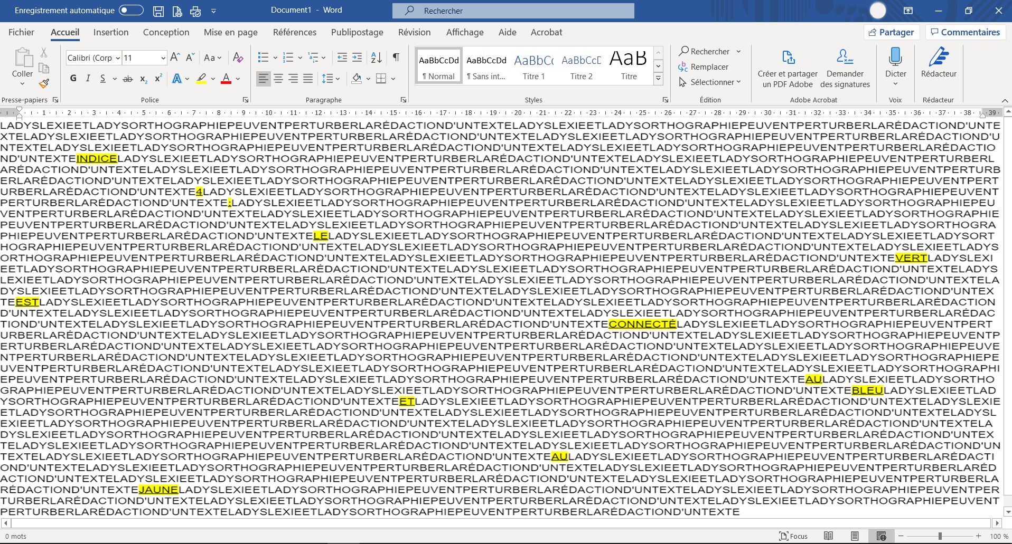Switch to the Révision tab
Viewport: 1012px width, 544px height.
414,32
